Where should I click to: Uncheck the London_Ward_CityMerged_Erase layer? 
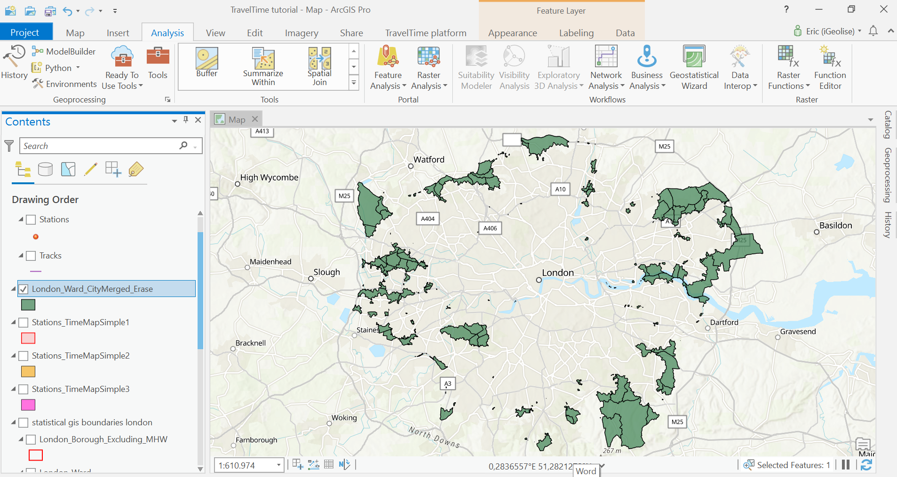24,289
